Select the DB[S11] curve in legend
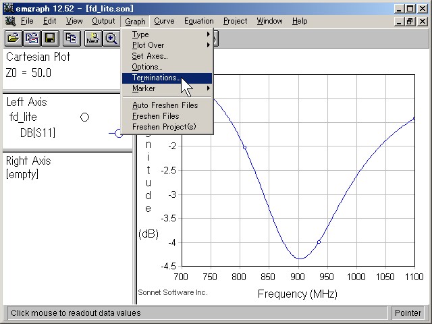The image size is (432, 324). point(38,133)
